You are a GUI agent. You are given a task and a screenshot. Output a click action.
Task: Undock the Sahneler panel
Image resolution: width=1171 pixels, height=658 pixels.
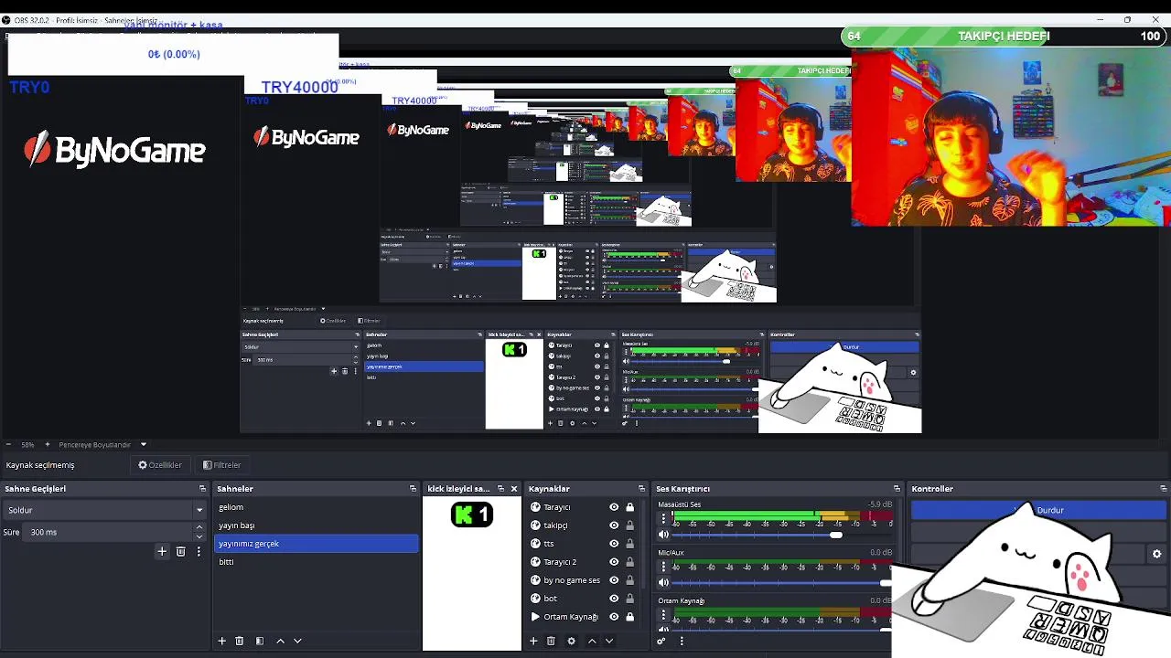[413, 489]
